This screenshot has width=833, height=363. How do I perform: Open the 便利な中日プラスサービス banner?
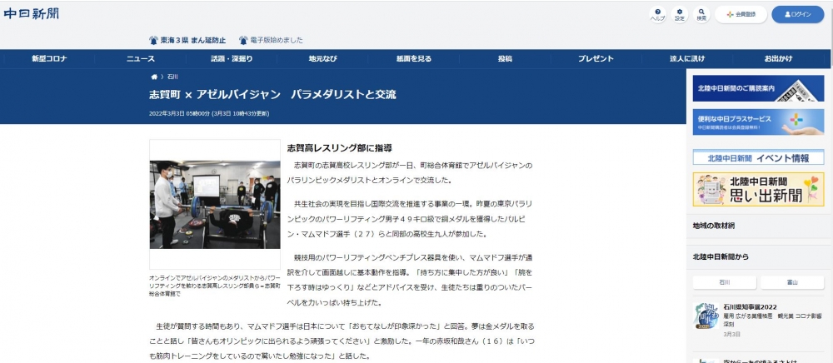coord(758,122)
